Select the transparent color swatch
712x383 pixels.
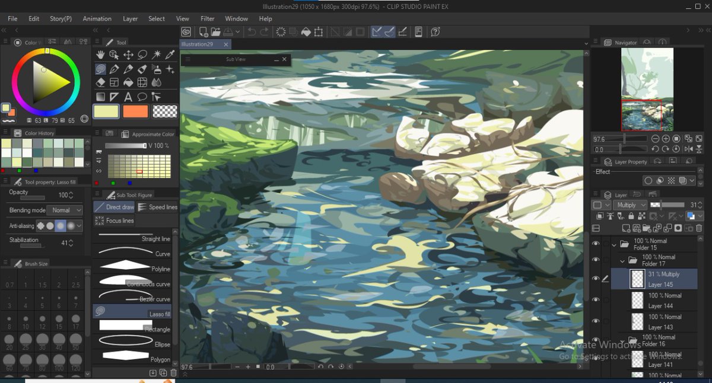[x=165, y=111]
